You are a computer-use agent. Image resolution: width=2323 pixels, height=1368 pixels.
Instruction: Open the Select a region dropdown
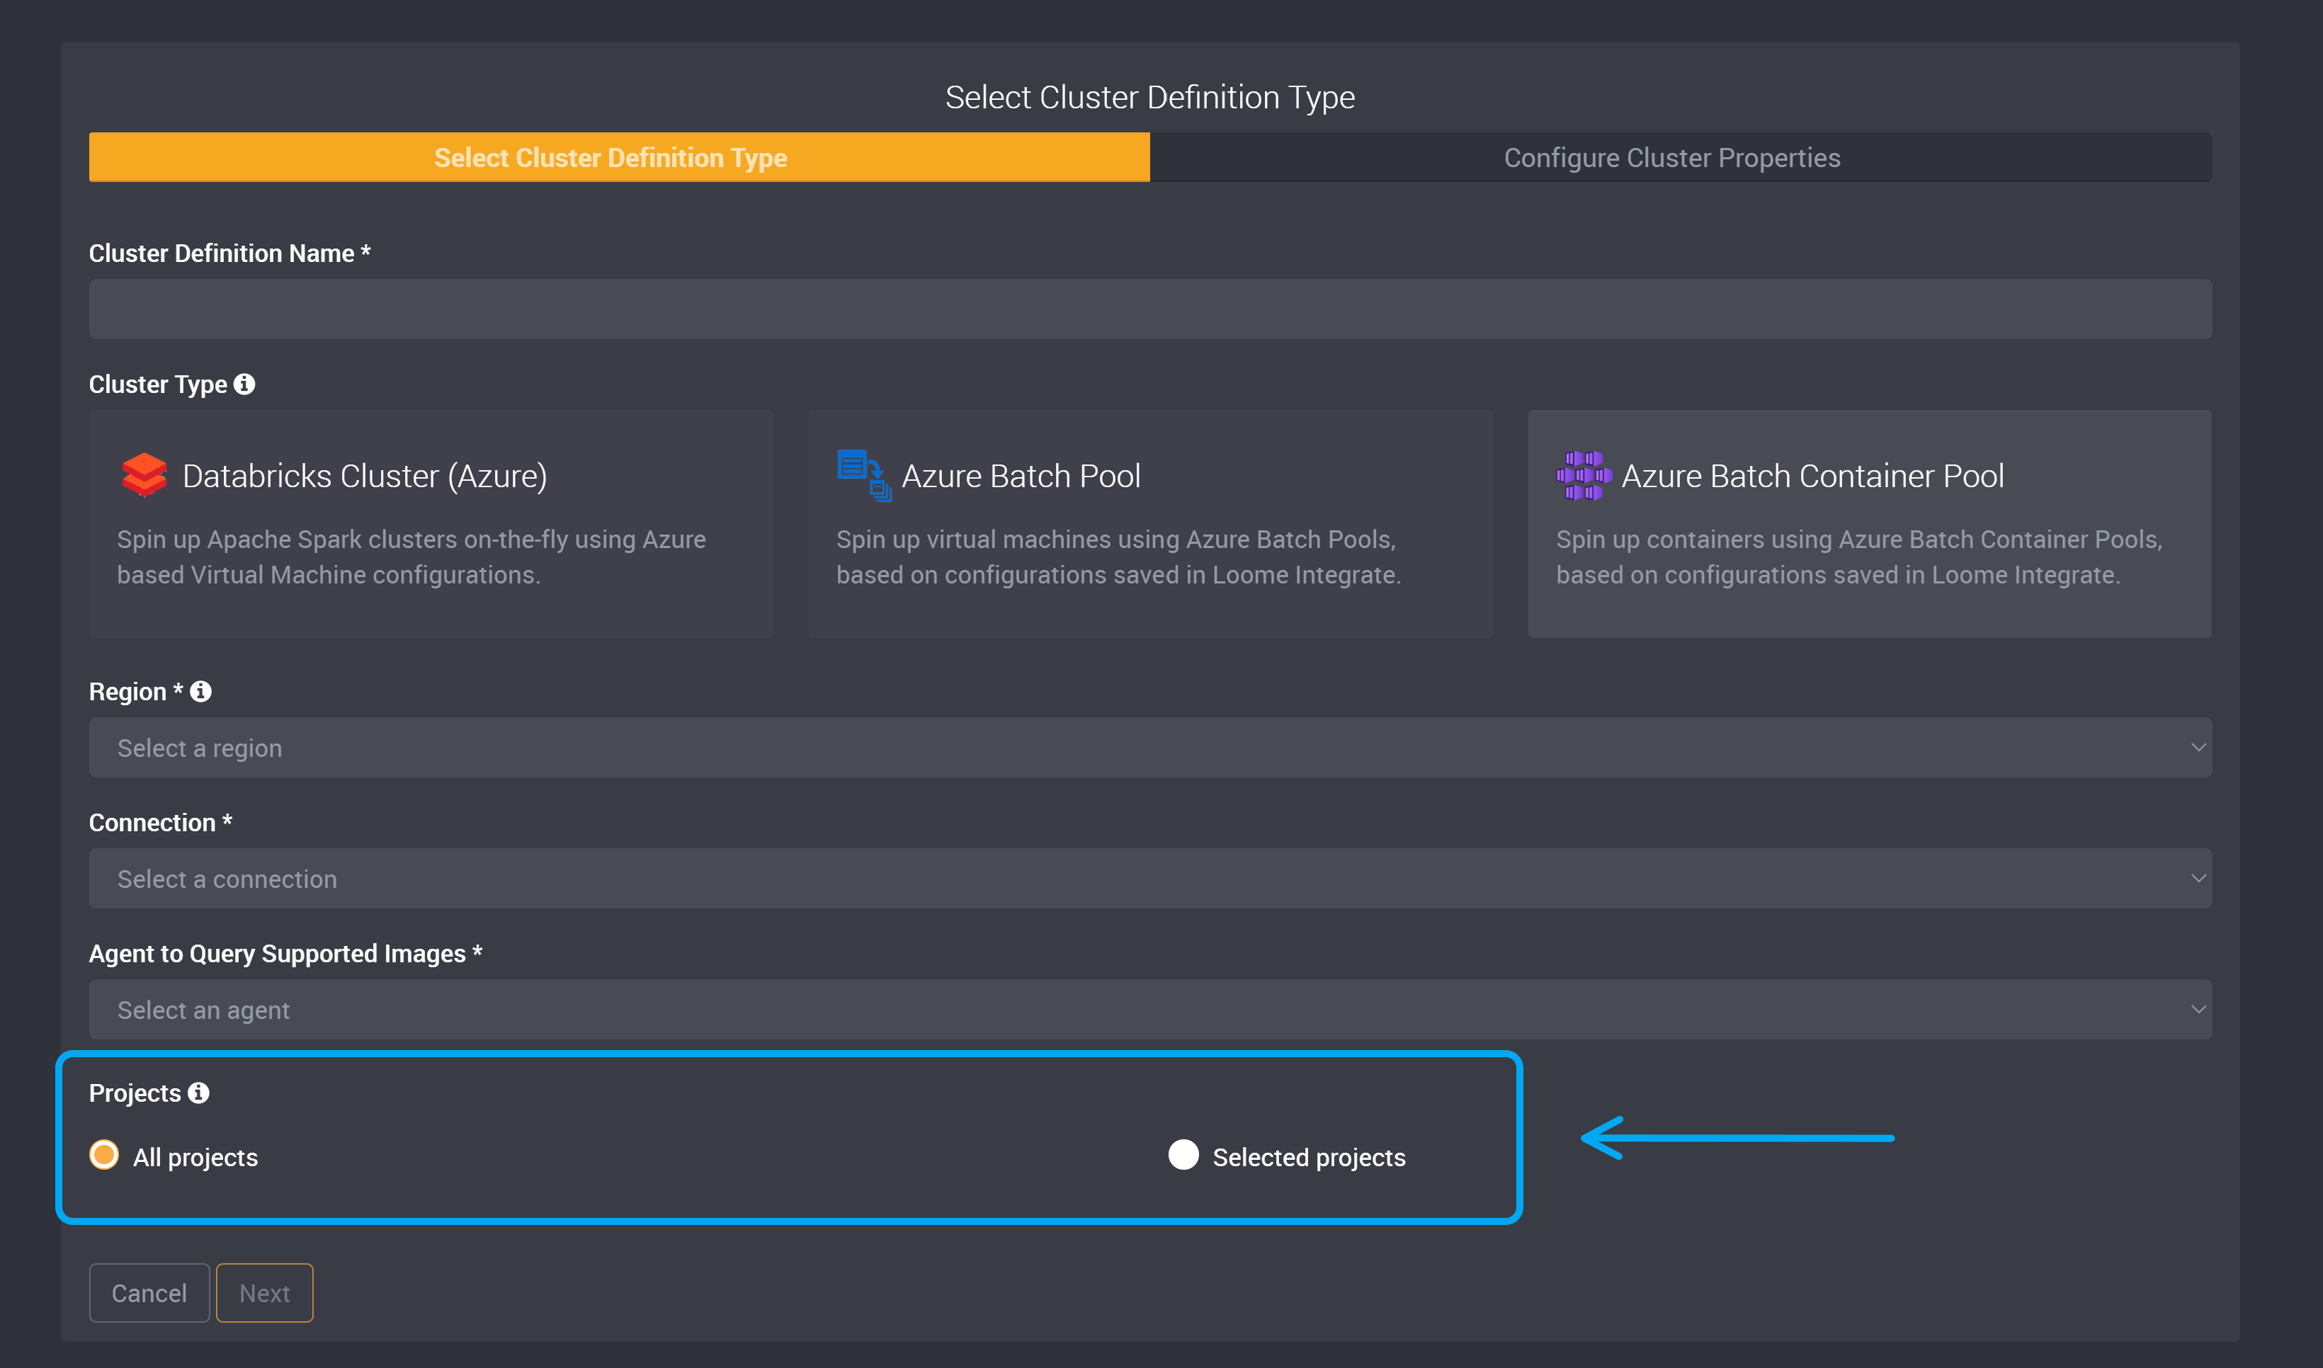pyautogui.click(x=1149, y=748)
